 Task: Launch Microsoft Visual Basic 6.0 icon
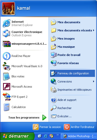click(7, 66)
